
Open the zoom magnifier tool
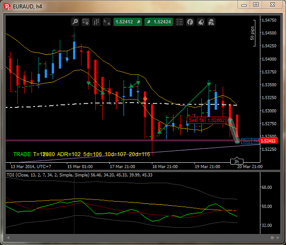pos(75,22)
